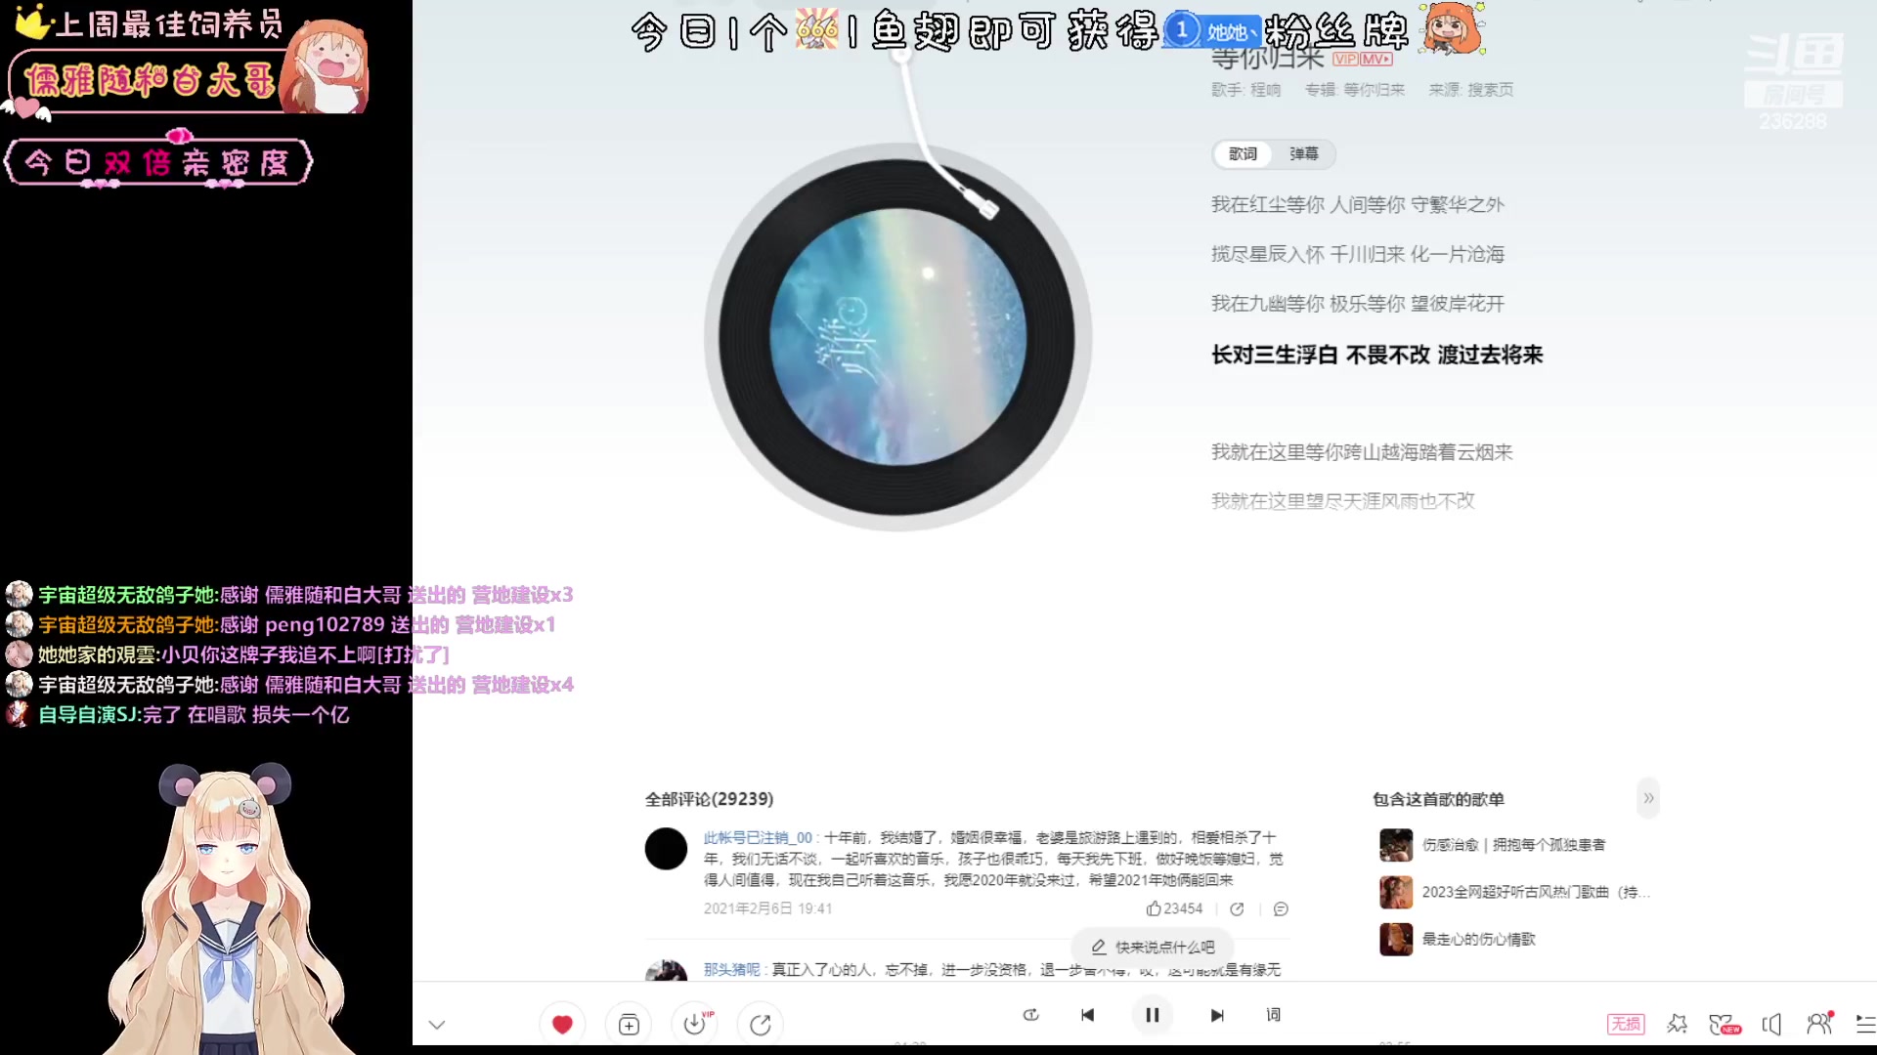Like the comment with 23454 thumbs-up
1877x1055 pixels.
coord(1174,908)
